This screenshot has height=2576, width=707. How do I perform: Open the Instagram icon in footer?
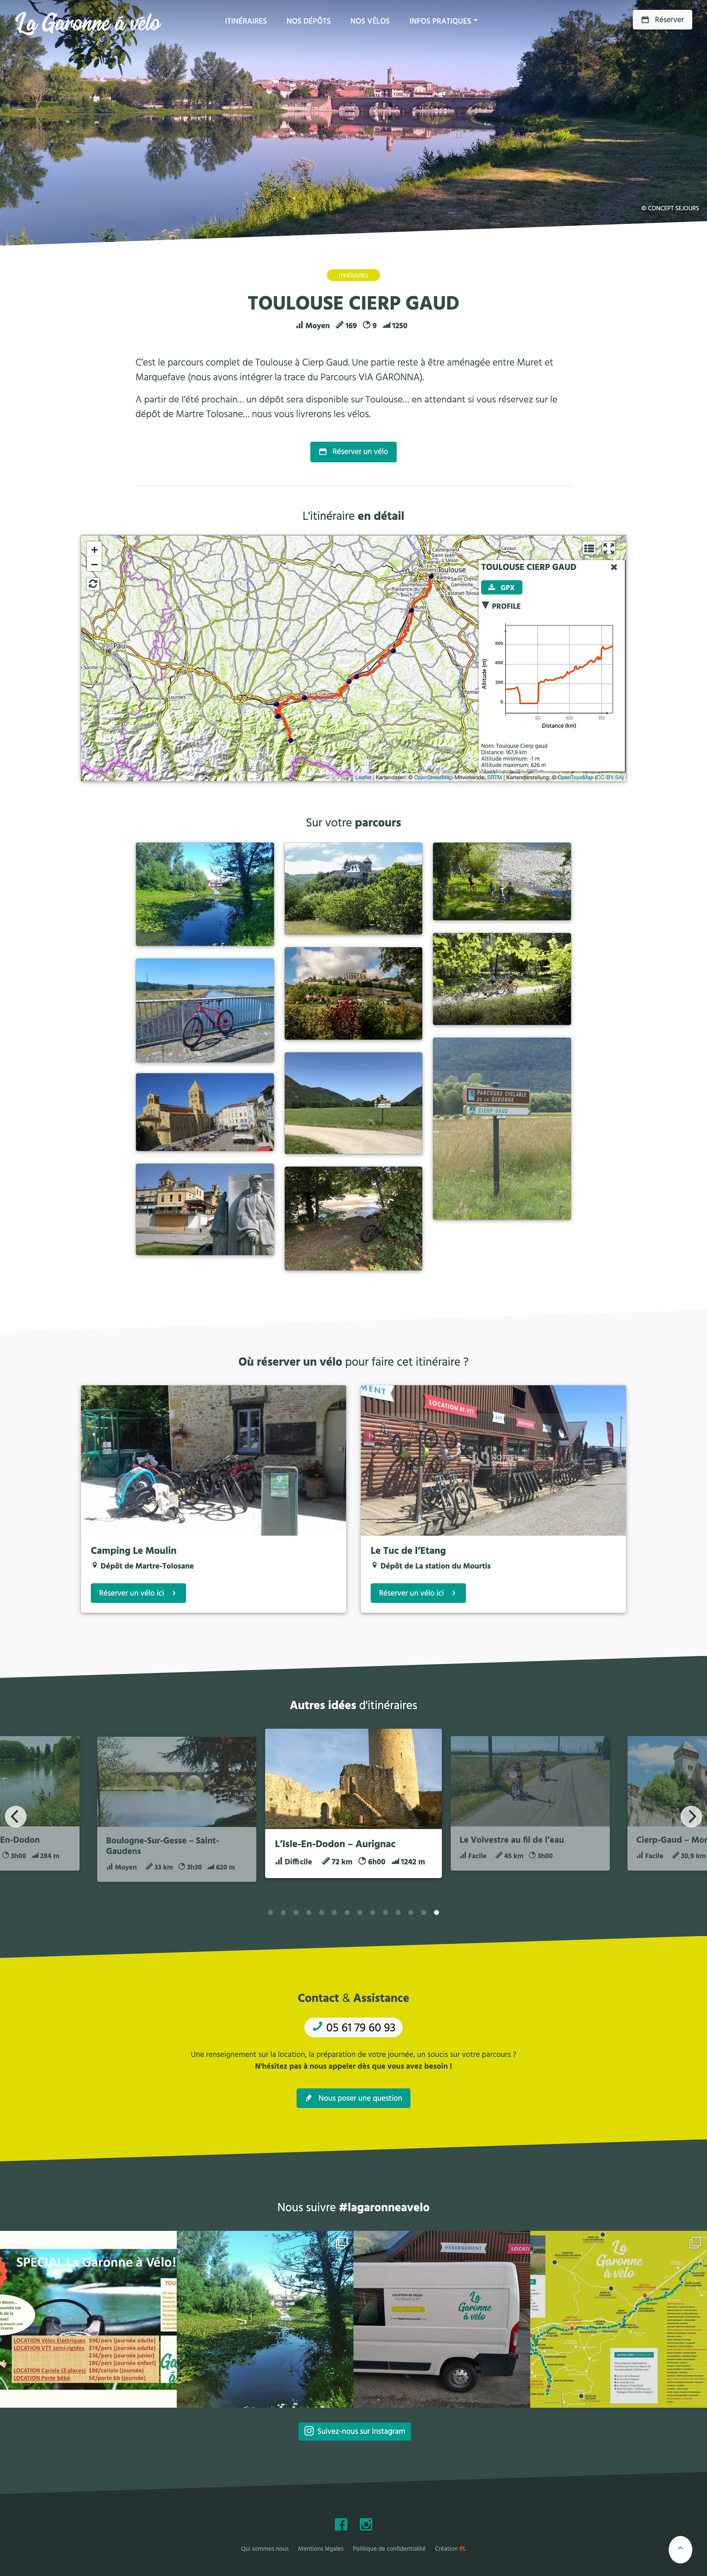pos(366,2524)
